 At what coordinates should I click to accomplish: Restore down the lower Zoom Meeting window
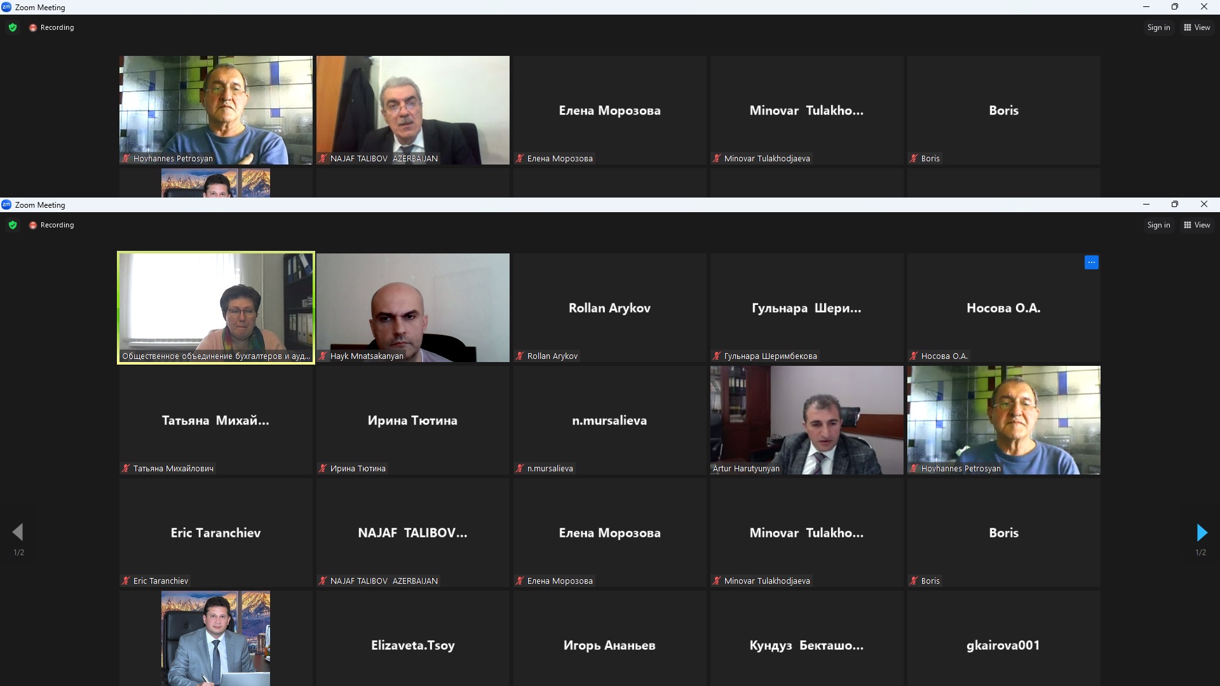(x=1174, y=205)
